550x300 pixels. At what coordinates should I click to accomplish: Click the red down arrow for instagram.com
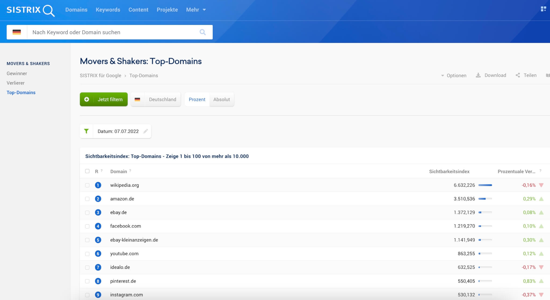point(541,295)
